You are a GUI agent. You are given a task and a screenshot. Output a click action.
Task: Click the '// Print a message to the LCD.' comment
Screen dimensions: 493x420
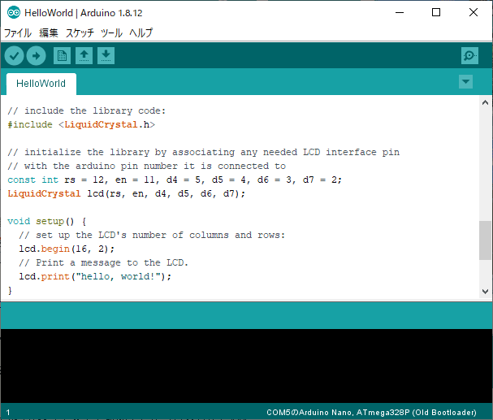[104, 263]
